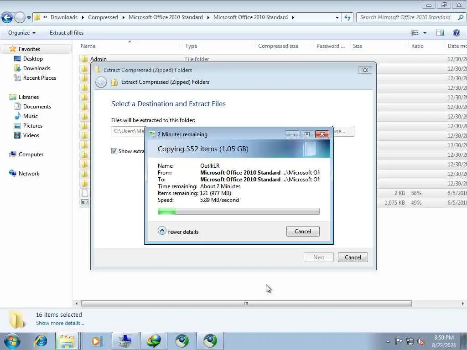467x350 pixels.
Task: Sort by the Name column header
Action: point(88,46)
